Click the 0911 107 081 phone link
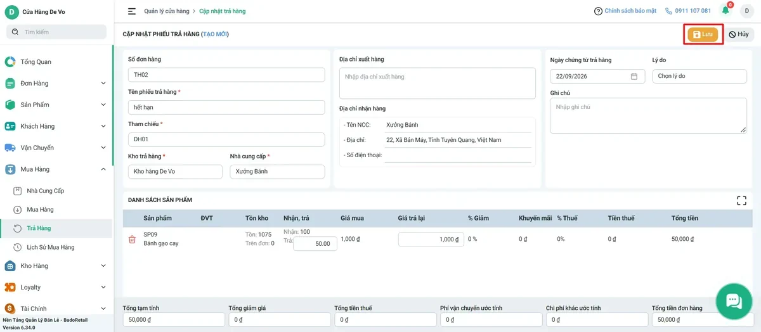This screenshot has width=761, height=332. (693, 11)
